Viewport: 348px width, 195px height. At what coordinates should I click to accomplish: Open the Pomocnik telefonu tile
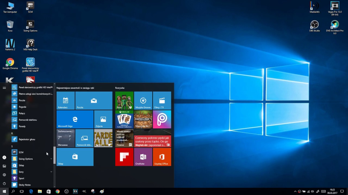[x=84, y=138]
